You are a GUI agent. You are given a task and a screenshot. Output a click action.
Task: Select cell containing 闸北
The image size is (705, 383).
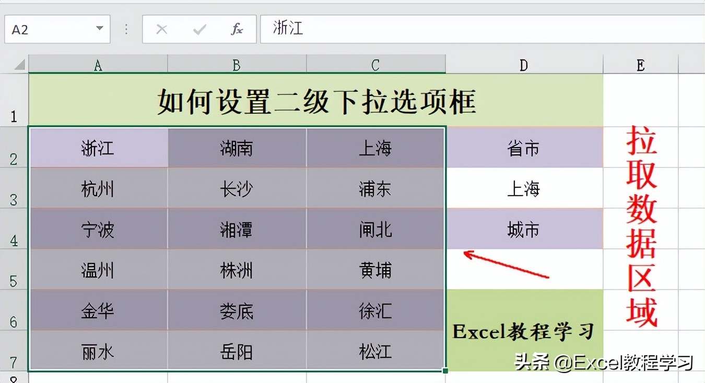375,229
